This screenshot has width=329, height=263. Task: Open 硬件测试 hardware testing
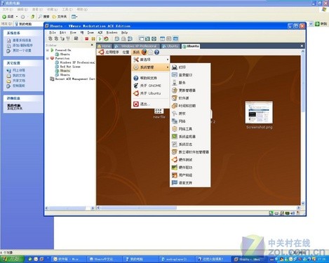(190, 160)
